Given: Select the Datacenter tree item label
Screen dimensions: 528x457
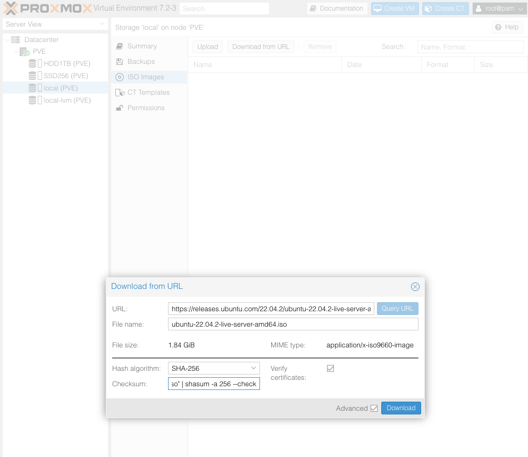Looking at the screenshot, I should pos(41,40).
